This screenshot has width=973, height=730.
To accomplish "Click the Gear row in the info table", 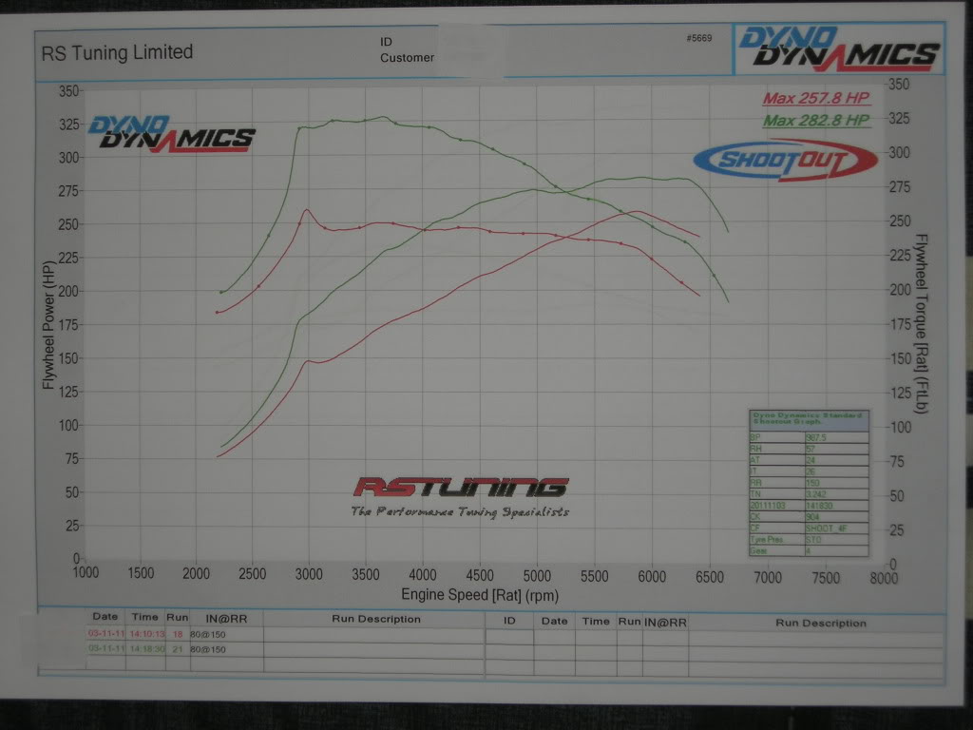I will point(808,549).
